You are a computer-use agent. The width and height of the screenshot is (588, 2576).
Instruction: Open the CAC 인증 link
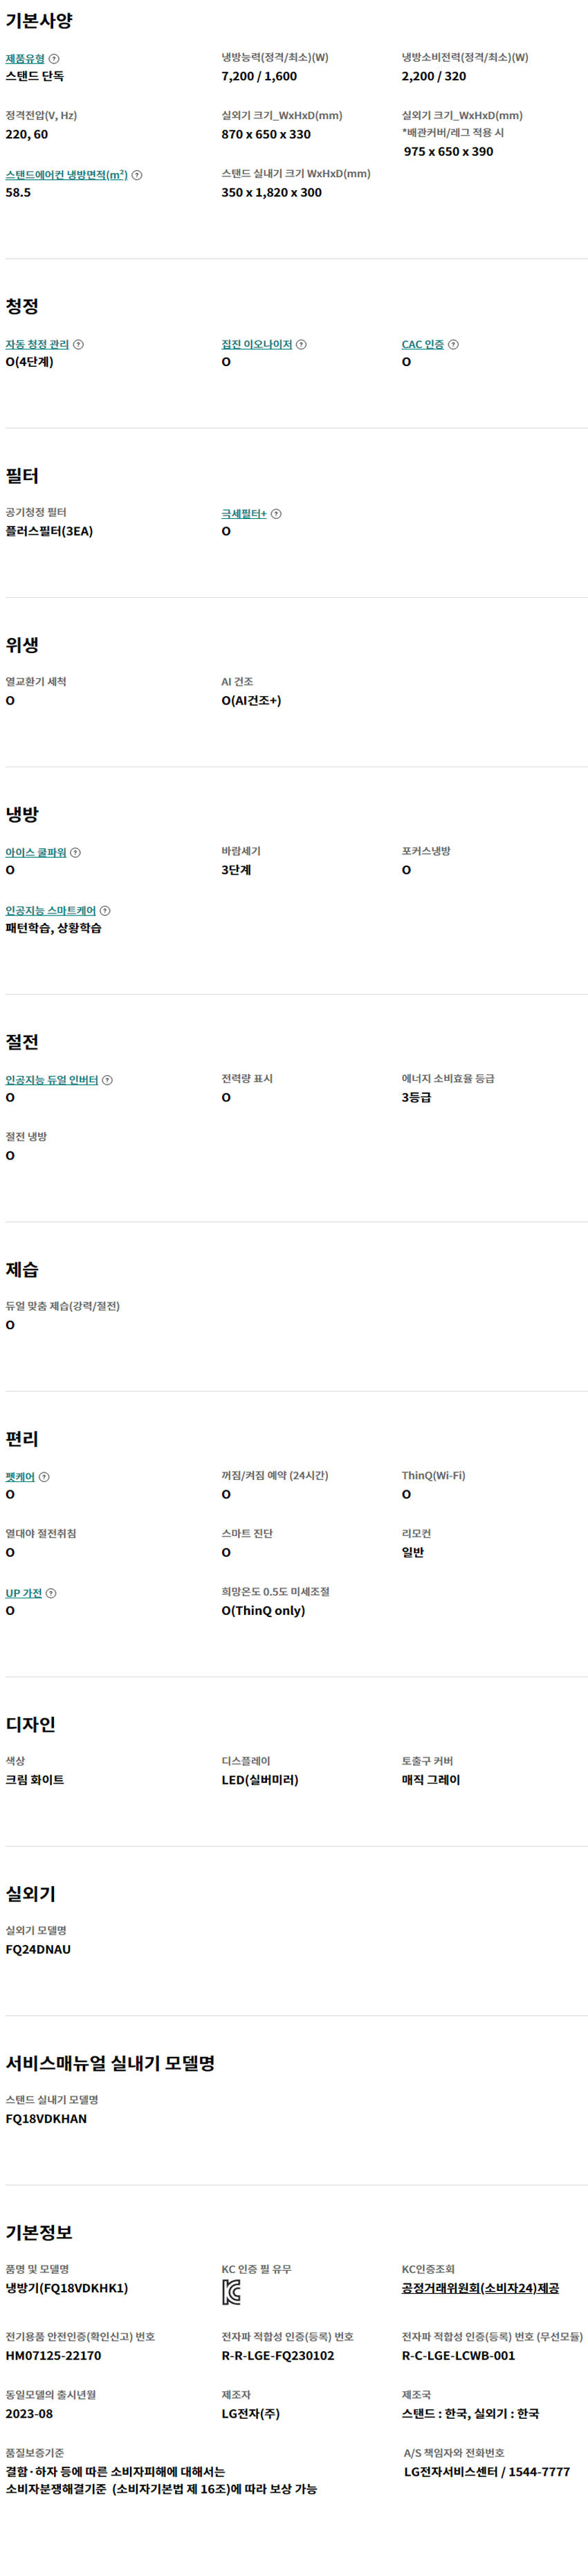423,344
